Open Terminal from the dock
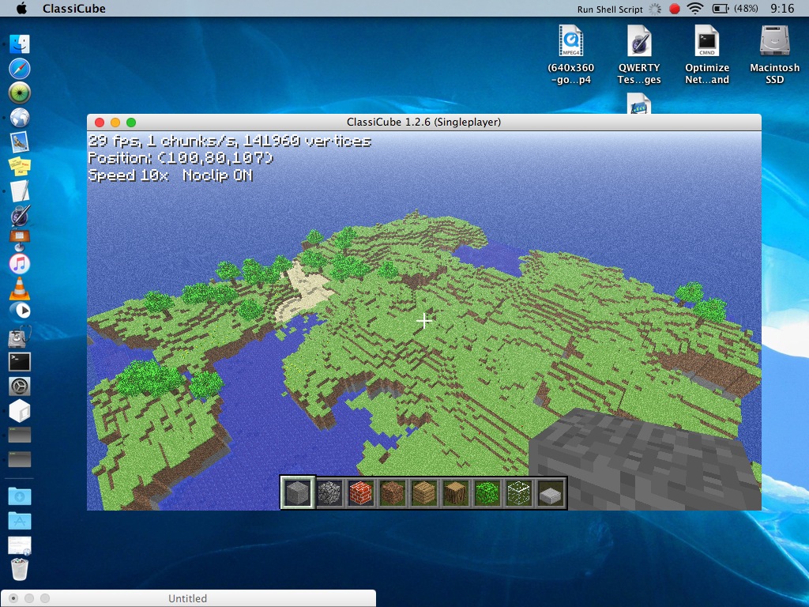Image resolution: width=809 pixels, height=607 pixels. [x=20, y=362]
